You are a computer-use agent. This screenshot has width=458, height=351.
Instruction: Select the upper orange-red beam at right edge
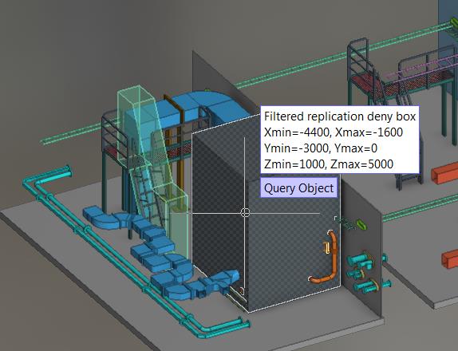click(x=444, y=175)
